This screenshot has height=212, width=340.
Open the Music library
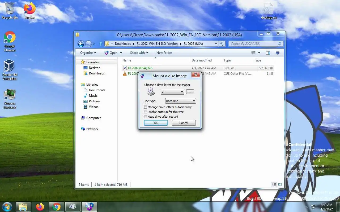tap(93, 96)
